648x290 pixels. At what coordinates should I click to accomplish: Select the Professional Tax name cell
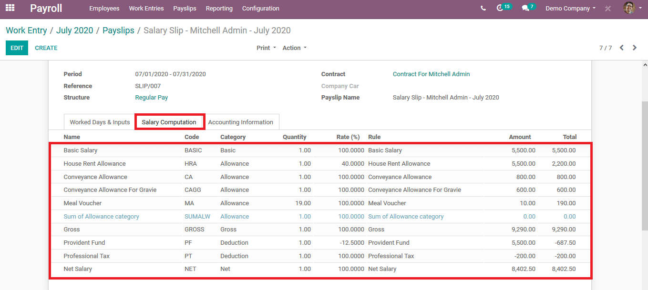point(87,256)
